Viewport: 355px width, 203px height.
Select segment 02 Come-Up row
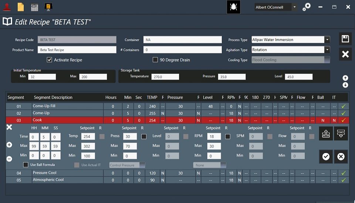177,113
